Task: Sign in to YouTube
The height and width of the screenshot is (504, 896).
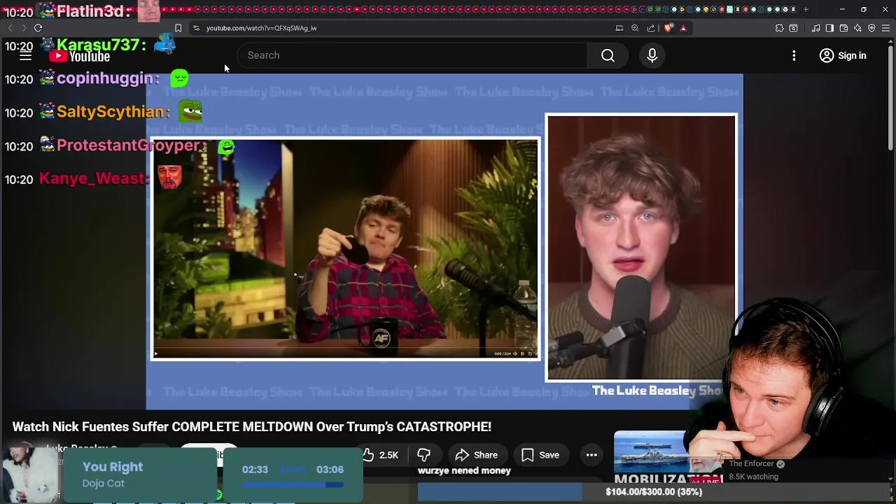Action: [x=843, y=55]
